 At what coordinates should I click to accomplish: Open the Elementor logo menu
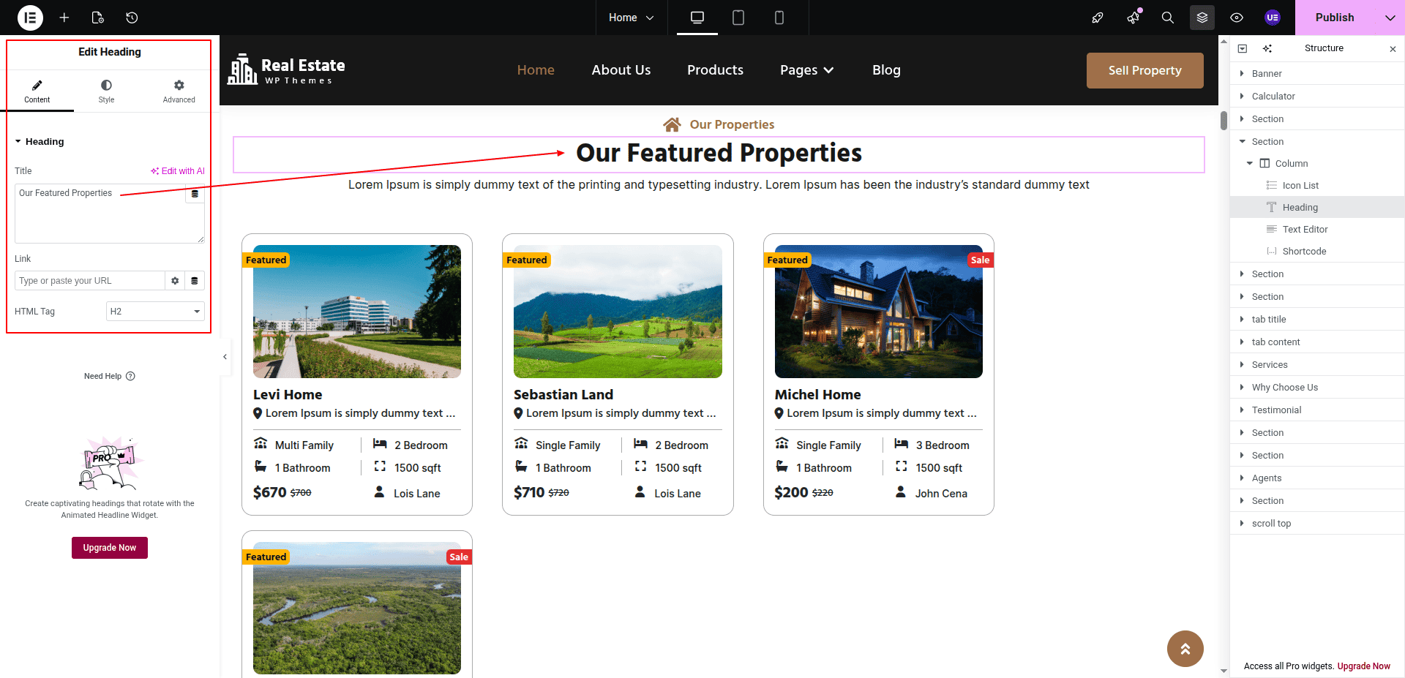click(x=30, y=18)
